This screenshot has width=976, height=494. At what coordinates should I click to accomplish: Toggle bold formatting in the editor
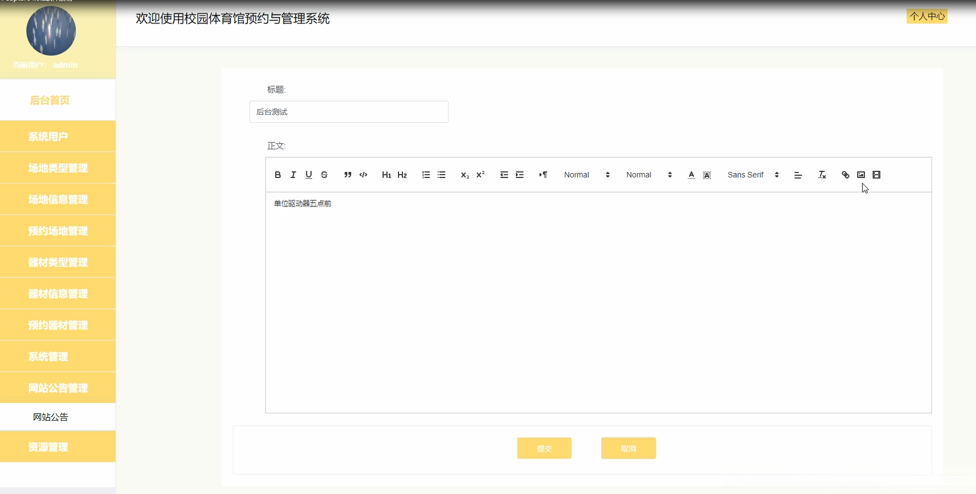[x=278, y=175]
